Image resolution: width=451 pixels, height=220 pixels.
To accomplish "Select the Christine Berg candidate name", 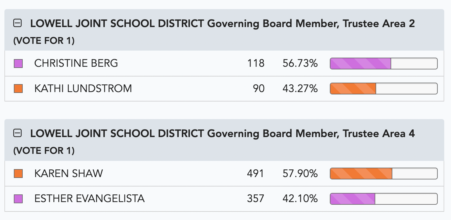I will (76, 63).
